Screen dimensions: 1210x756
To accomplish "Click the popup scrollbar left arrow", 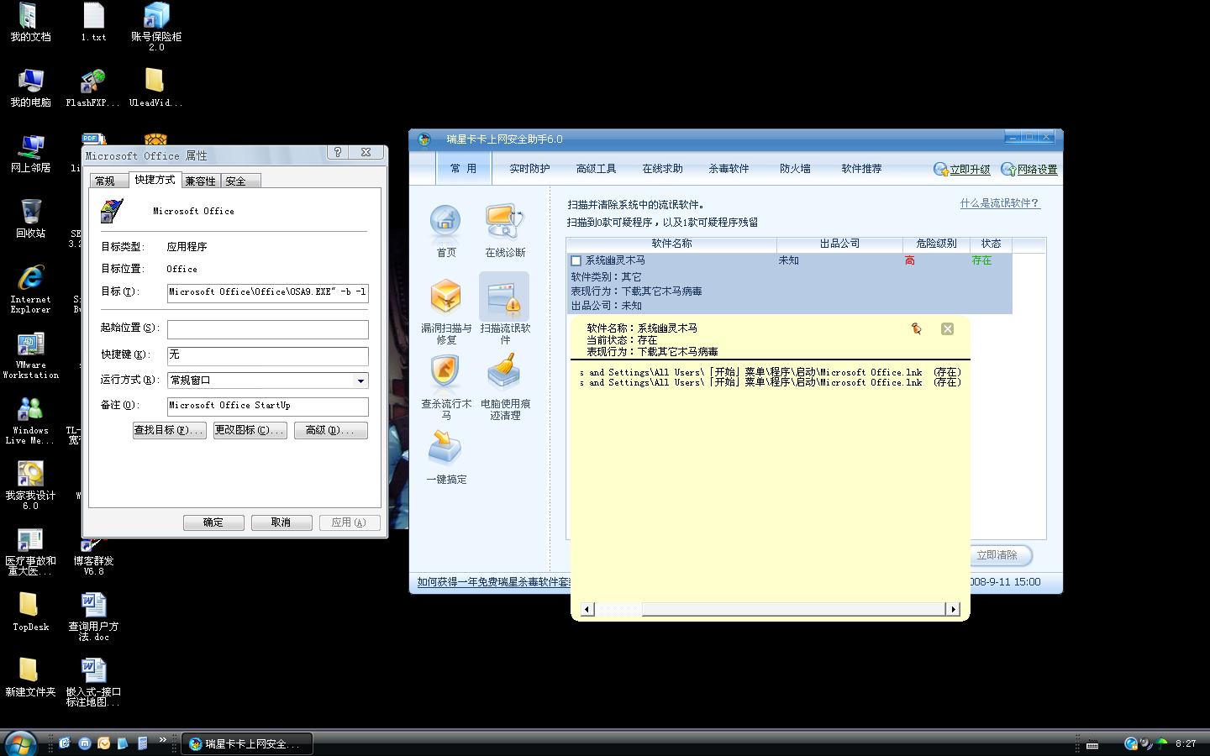I will [587, 609].
